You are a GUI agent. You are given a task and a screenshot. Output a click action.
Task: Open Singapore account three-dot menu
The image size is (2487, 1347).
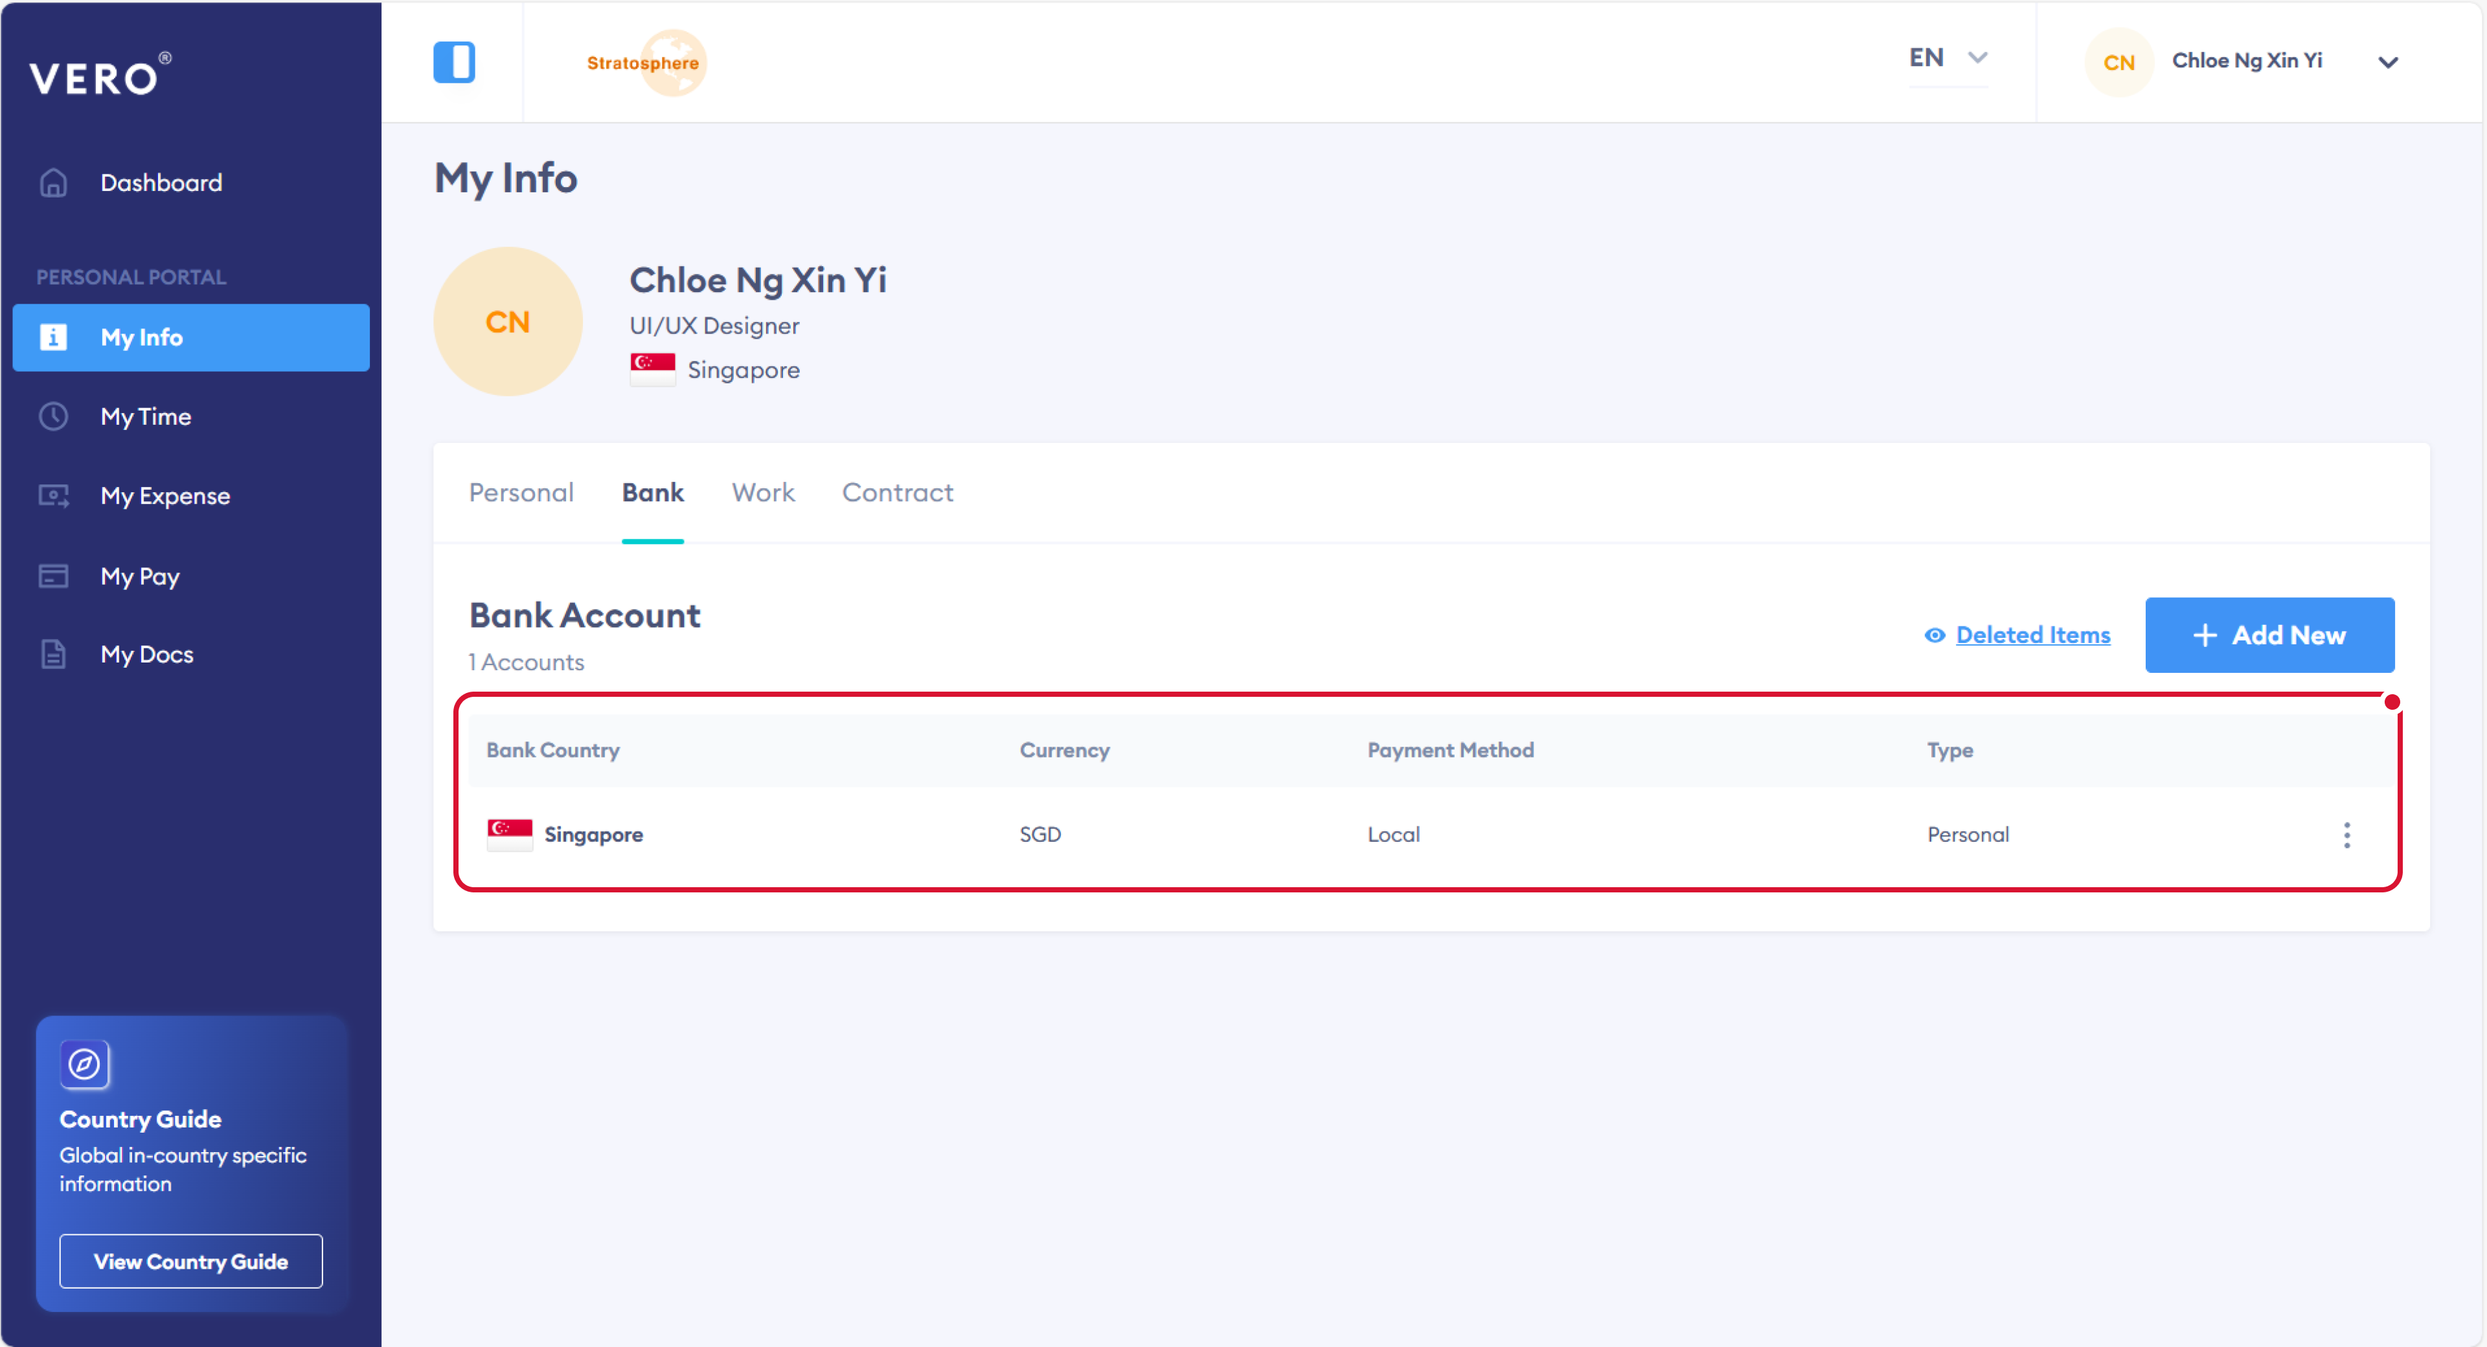(2346, 834)
